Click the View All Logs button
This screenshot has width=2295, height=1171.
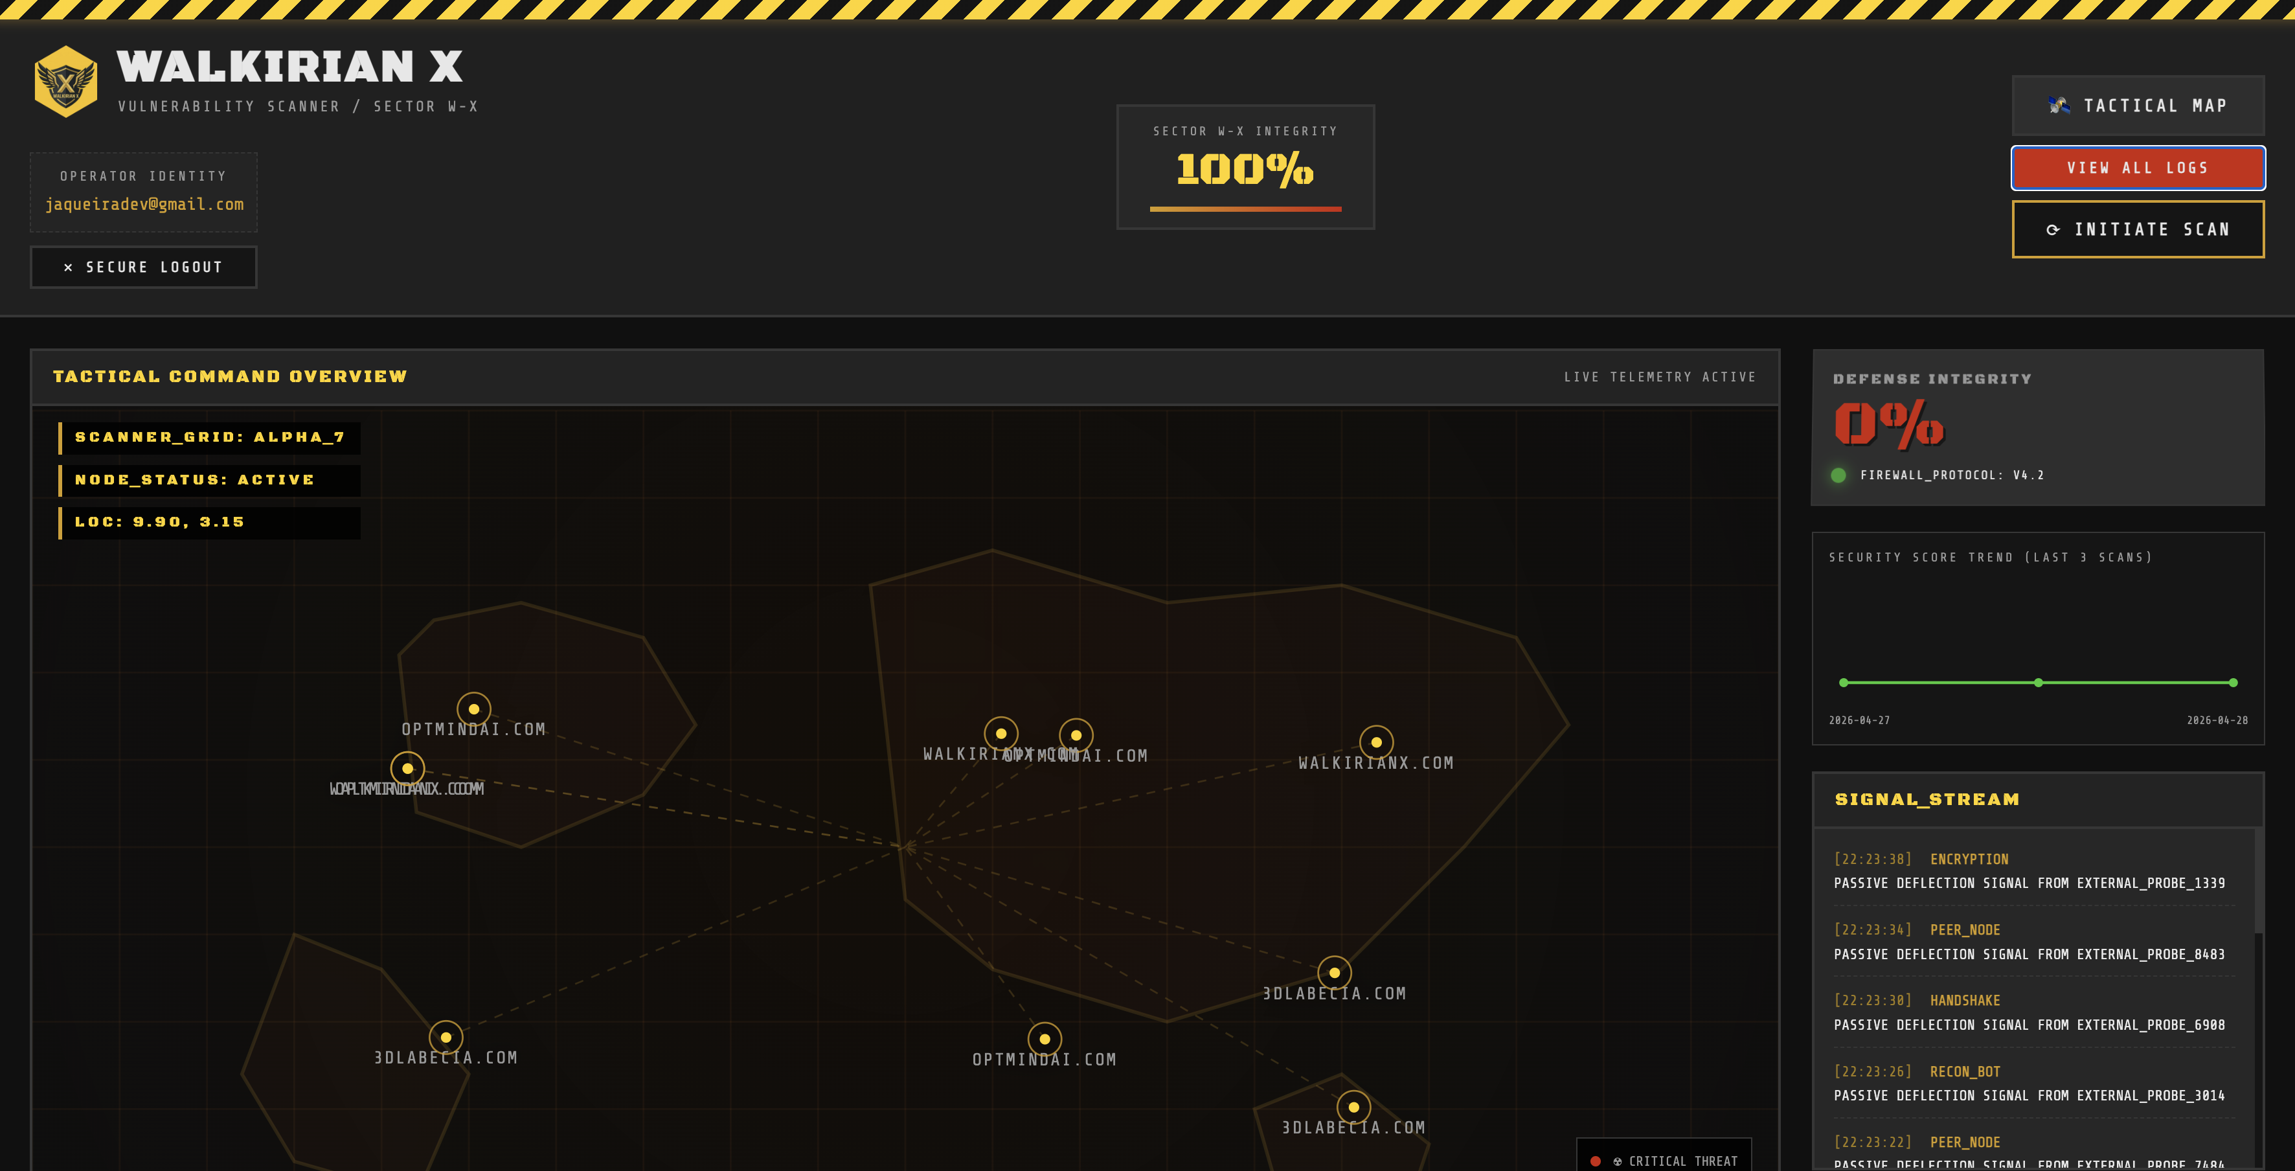click(2137, 168)
